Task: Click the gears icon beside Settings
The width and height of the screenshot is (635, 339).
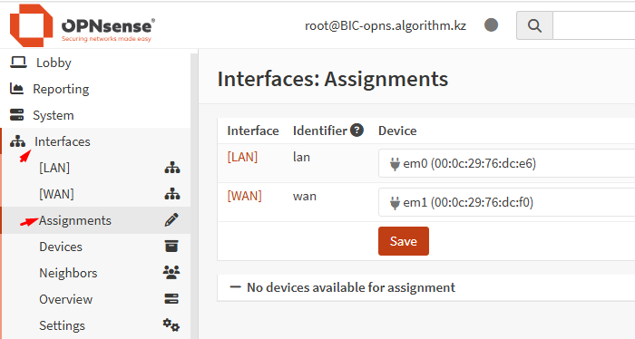Action: tap(171, 324)
